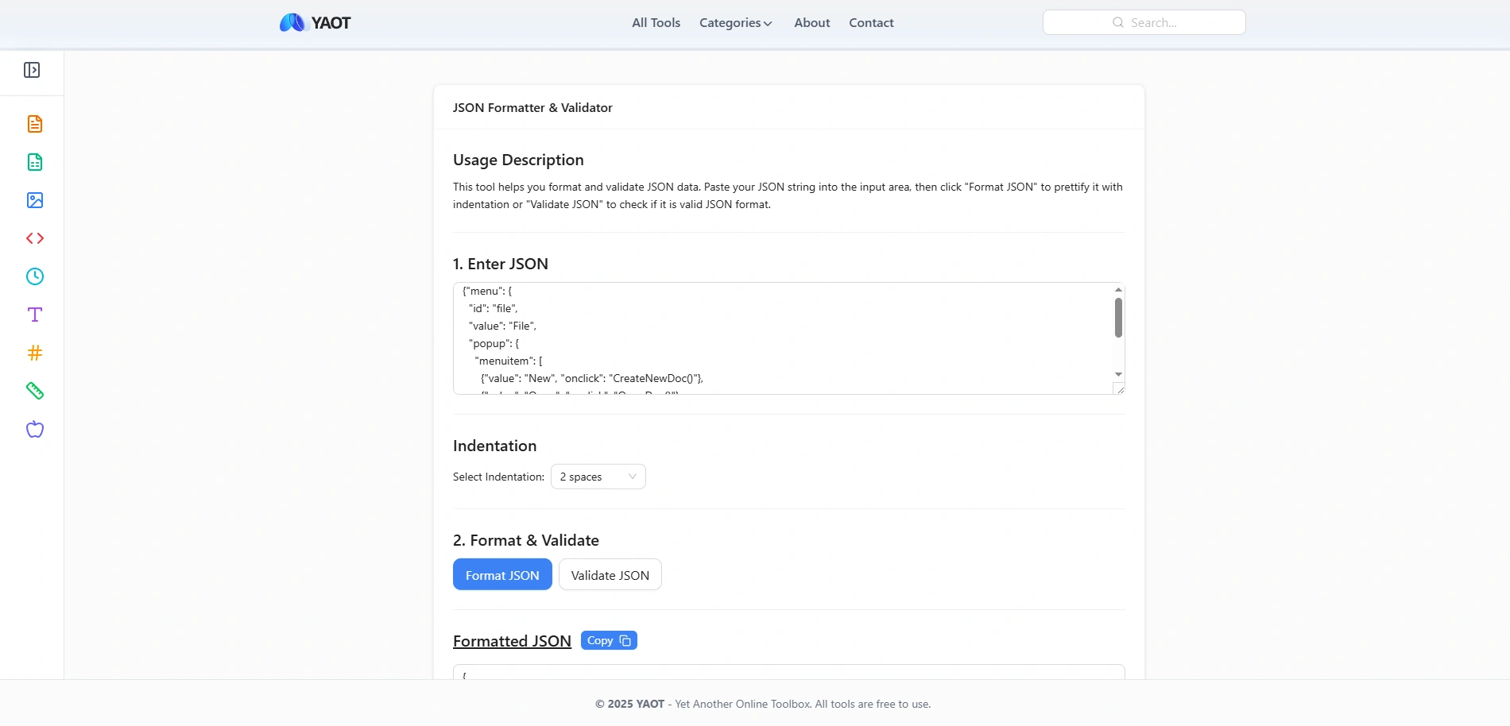Open the indentation selector showing 2 spaces
1510x726 pixels.
tap(598, 477)
